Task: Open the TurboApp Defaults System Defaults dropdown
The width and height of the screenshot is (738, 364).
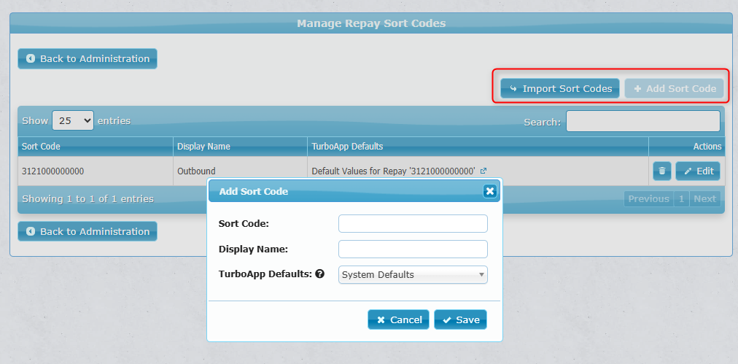Action: [413, 274]
